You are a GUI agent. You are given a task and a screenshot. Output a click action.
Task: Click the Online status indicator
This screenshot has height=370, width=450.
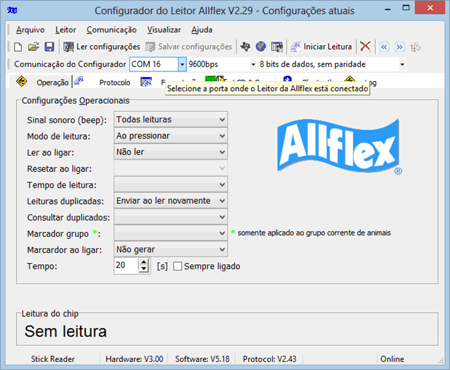pyautogui.click(x=392, y=359)
